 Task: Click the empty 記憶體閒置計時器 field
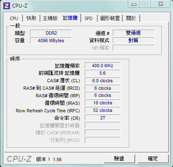[x=103, y=125]
